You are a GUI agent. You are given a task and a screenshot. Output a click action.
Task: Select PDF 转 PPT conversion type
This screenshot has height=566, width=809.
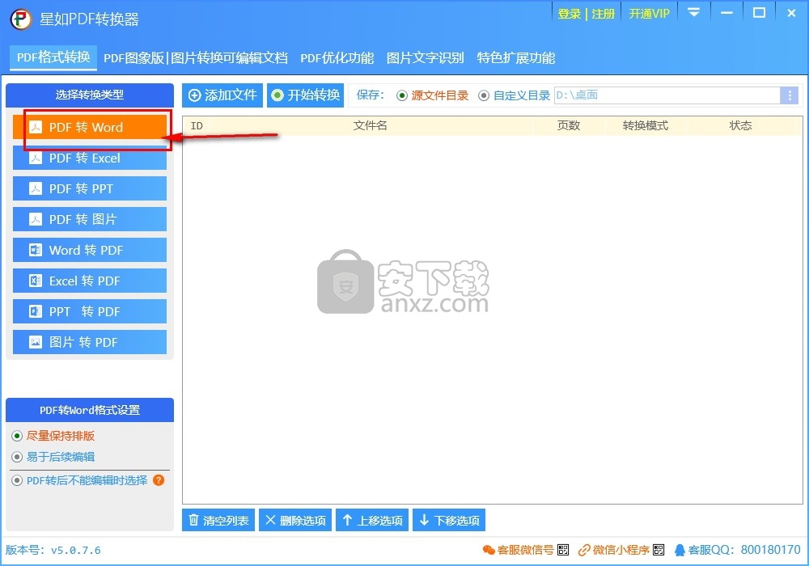90,188
